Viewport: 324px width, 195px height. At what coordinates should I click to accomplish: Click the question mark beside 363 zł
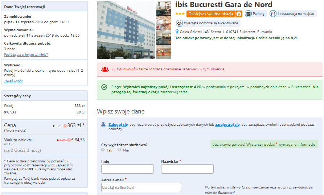click(65, 126)
